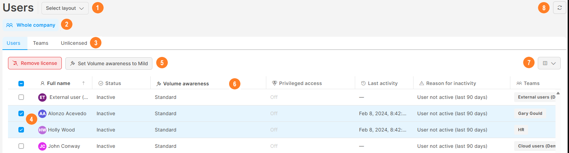Uncheck Alonzo Acevedo's row checkbox
The height and width of the screenshot is (153, 569).
(21, 113)
